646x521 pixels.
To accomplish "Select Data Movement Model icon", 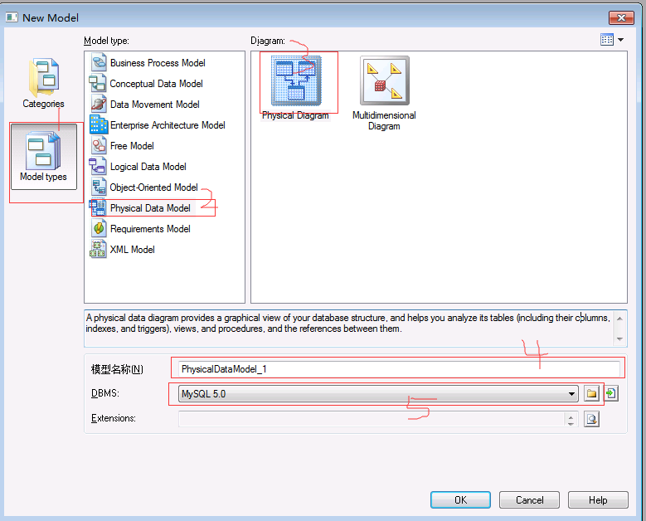I will (x=99, y=104).
